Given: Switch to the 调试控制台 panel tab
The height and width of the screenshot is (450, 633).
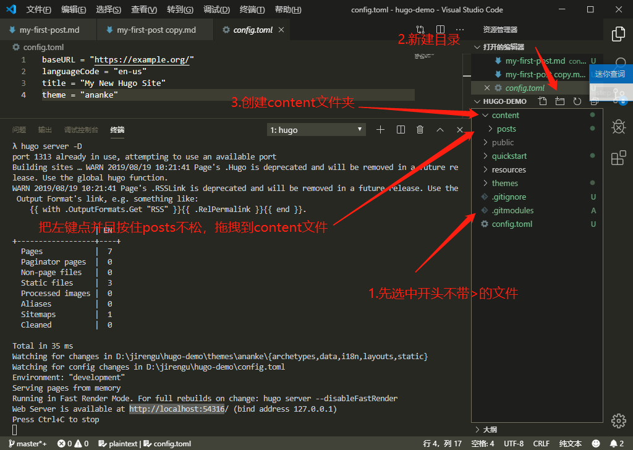Looking at the screenshot, I should pyautogui.click(x=81, y=130).
